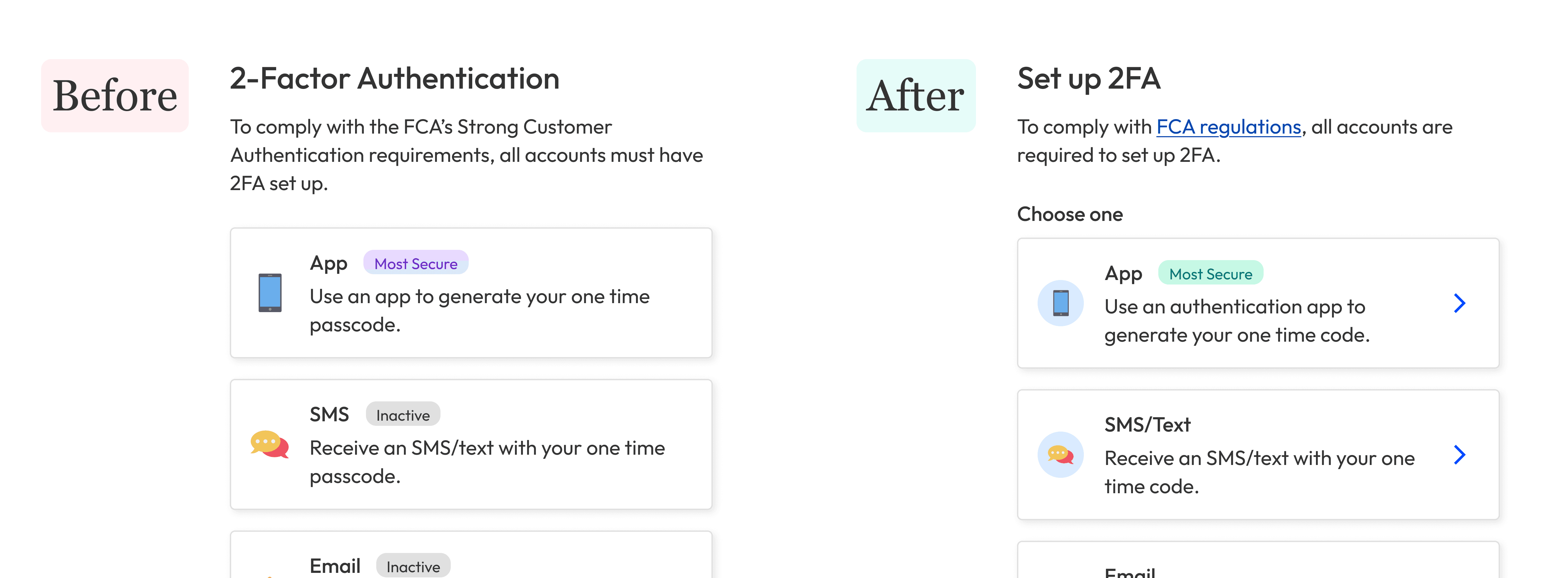Click the Most Secure badge on the After App card

[x=1211, y=273]
